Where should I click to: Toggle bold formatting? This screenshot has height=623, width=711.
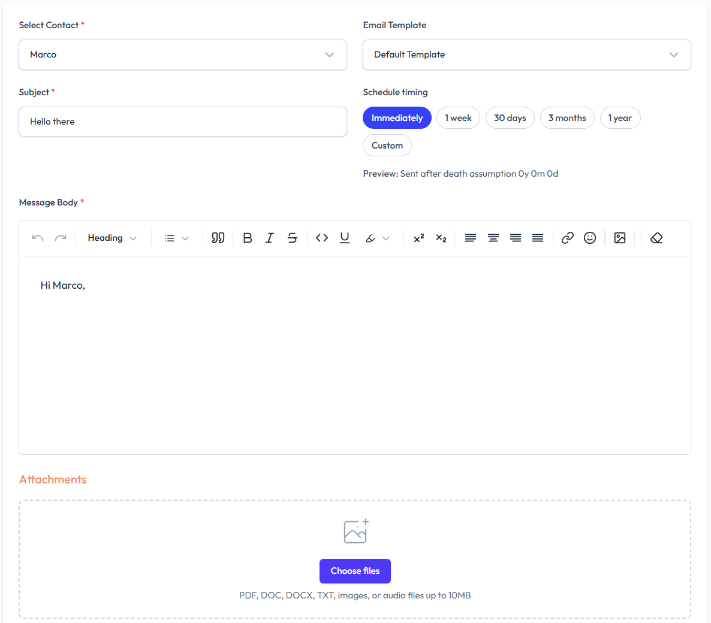(x=248, y=238)
